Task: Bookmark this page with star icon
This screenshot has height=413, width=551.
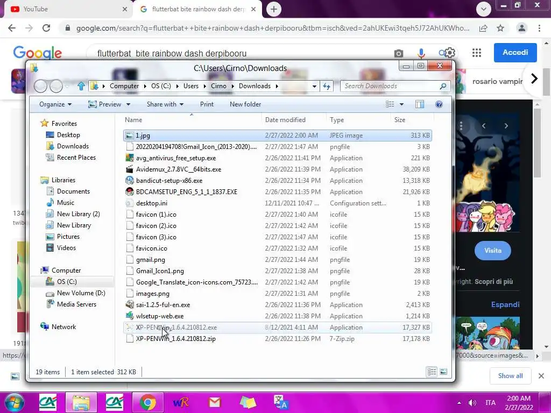Action: pos(500,28)
